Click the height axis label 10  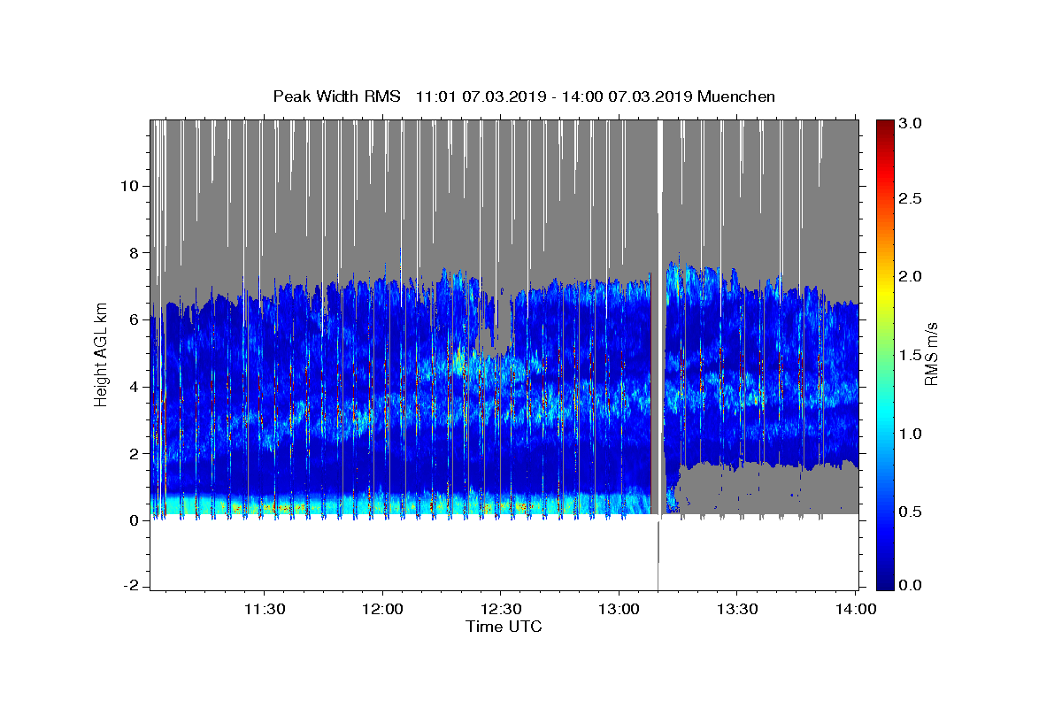pos(131,186)
